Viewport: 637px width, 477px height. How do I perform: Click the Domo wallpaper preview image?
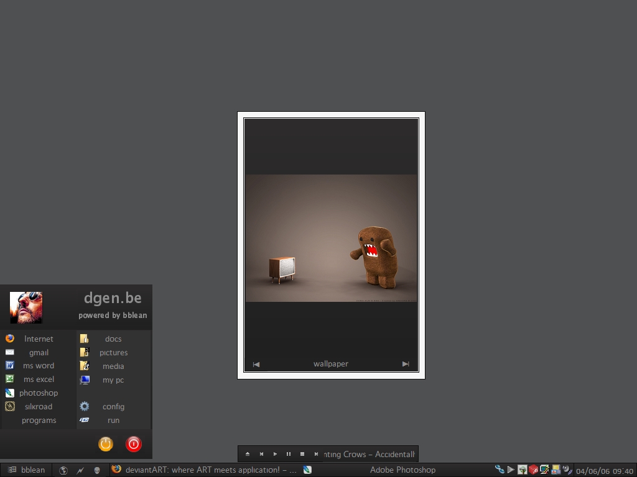(331, 238)
